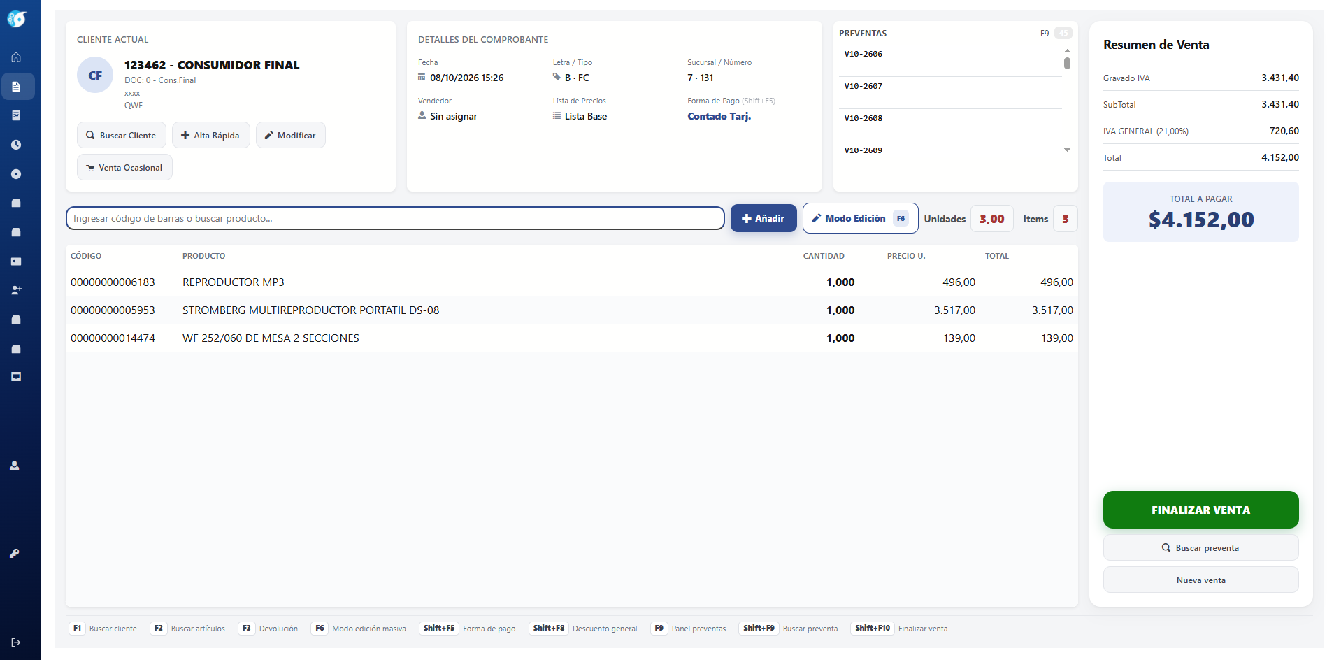Open the add-user icon in sidebar

(x=16, y=290)
